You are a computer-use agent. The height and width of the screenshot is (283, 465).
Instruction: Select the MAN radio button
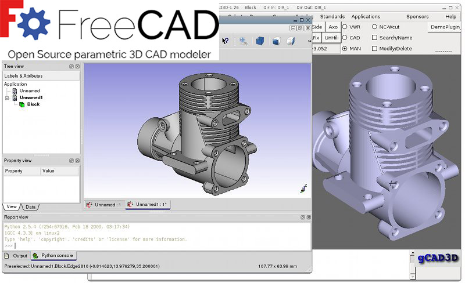tap(345, 49)
